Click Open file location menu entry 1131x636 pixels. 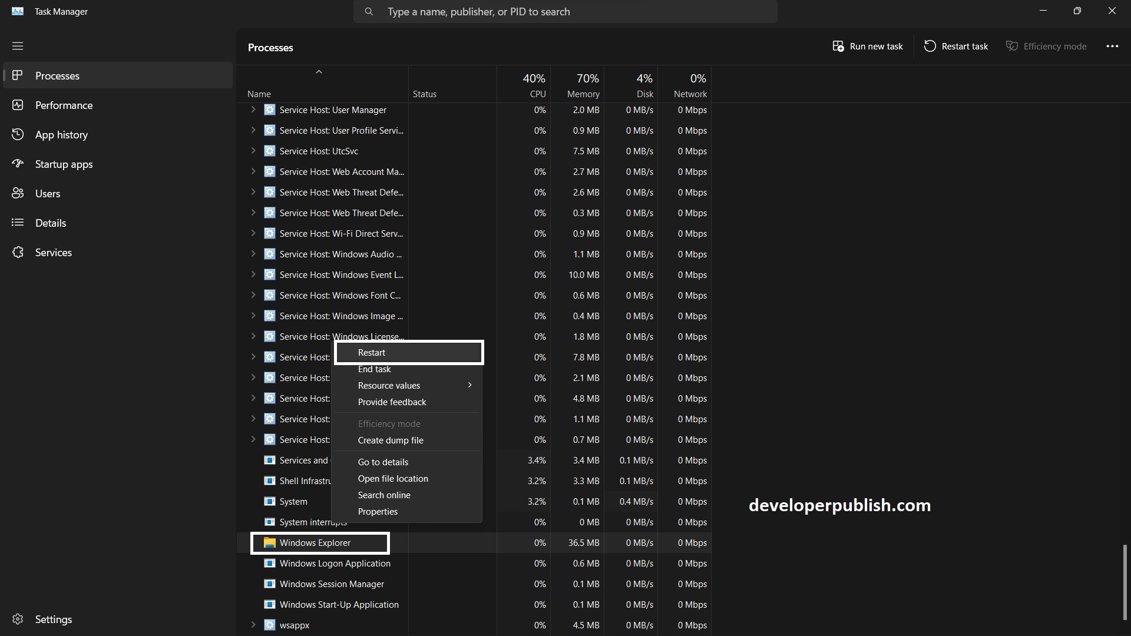393,479
